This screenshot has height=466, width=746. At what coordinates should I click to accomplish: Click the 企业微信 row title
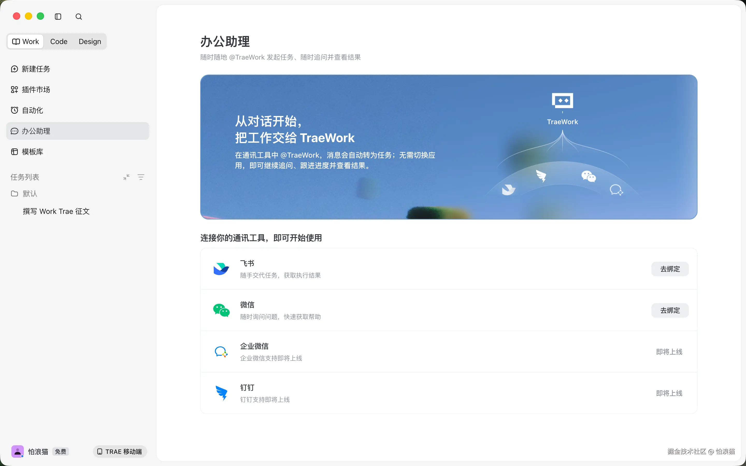pyautogui.click(x=254, y=346)
